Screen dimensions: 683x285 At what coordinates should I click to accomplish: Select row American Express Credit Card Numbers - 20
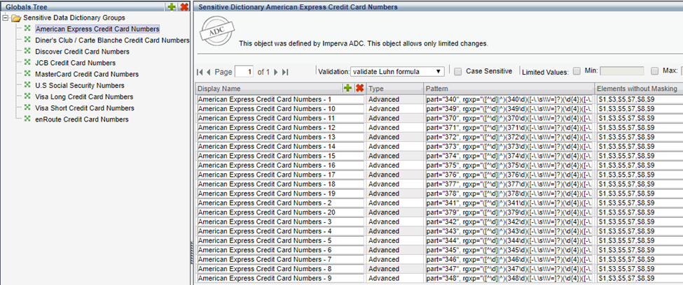(280, 212)
